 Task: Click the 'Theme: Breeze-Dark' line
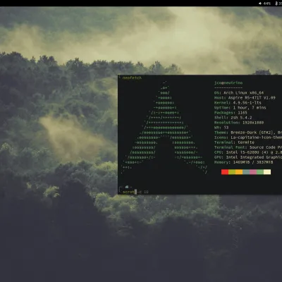[248, 133]
